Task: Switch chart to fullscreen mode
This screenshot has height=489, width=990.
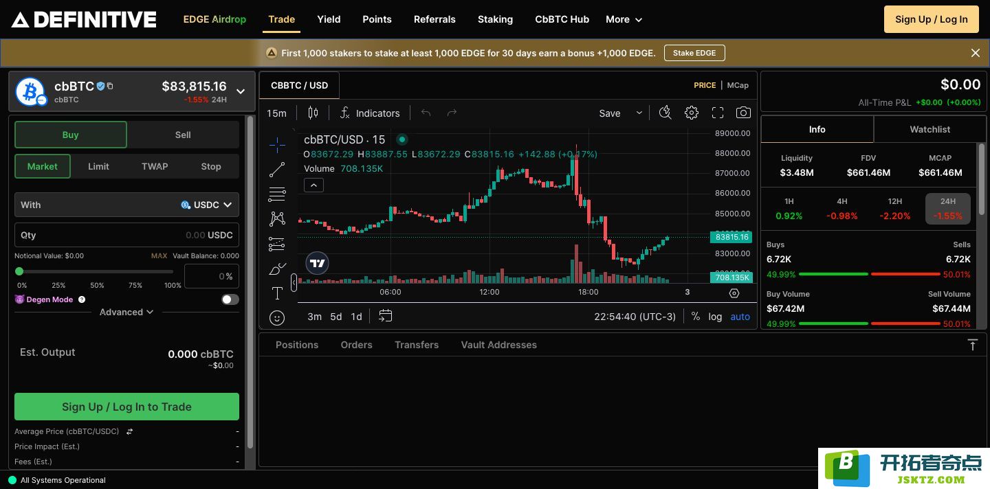Action: (x=718, y=113)
